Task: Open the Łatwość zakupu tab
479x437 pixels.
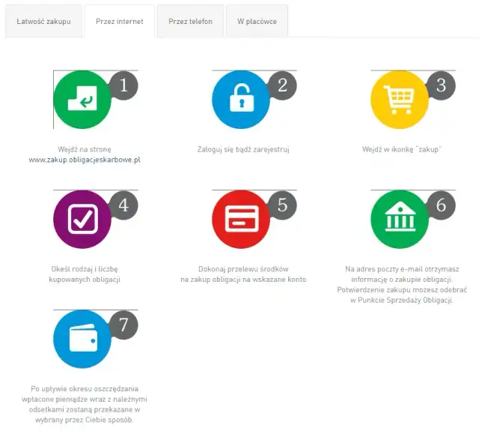Action: tap(43, 22)
